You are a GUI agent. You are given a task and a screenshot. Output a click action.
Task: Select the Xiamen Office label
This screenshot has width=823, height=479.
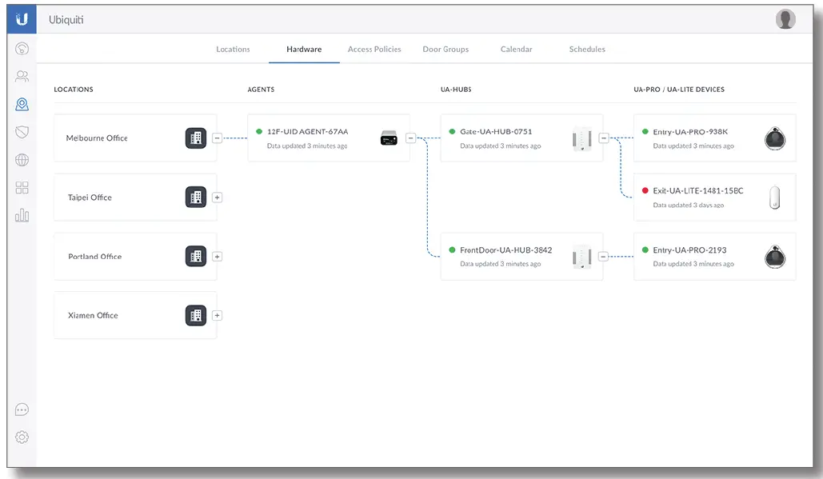[x=93, y=315]
